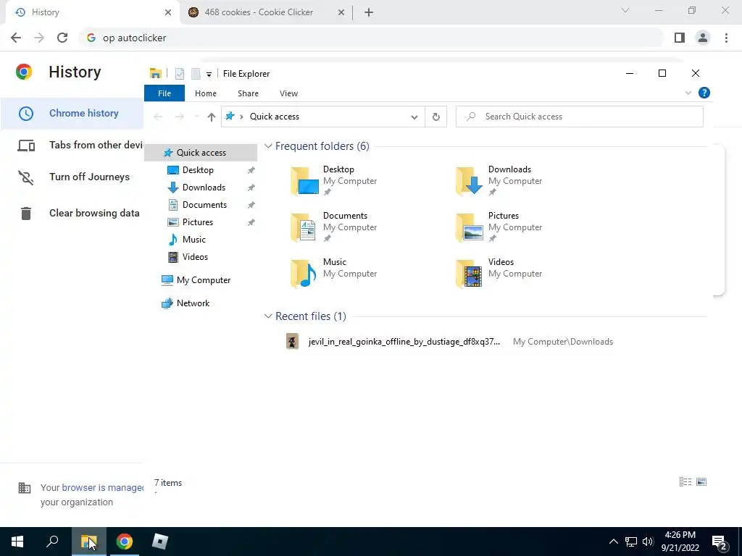Switch to the View ribbon tab
The width and height of the screenshot is (742, 556).
coord(288,93)
